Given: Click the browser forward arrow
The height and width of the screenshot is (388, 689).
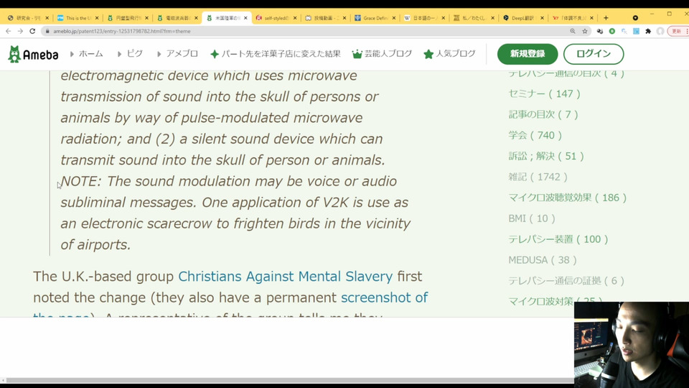Looking at the screenshot, I should pos(20,31).
